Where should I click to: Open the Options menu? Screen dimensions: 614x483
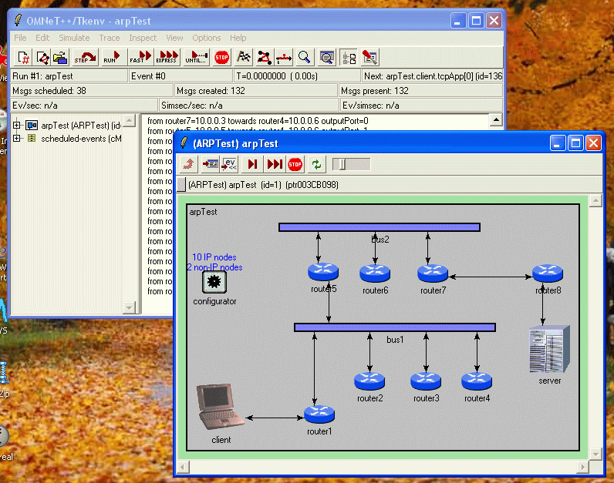[207, 38]
